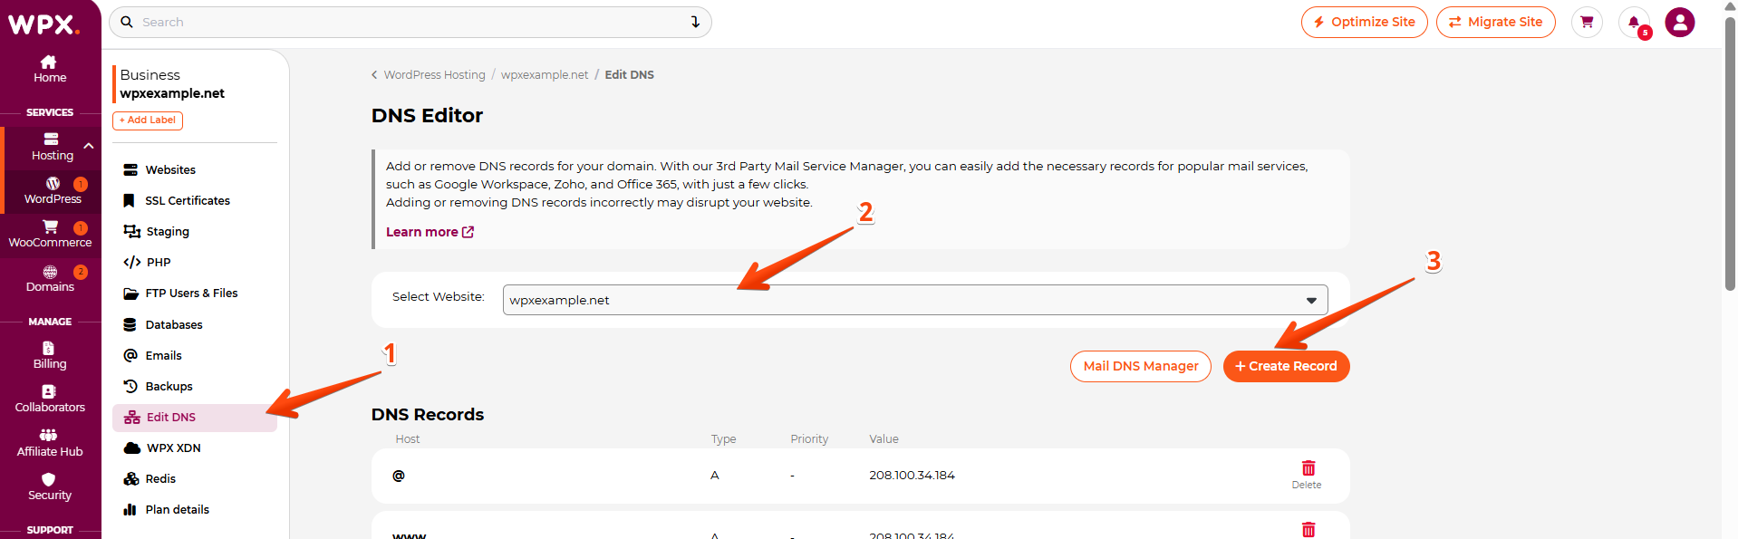Follow the Learn more link

430,232
